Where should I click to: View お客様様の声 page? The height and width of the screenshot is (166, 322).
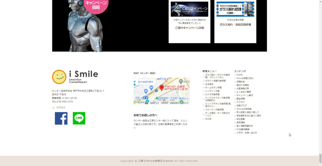(x=242, y=88)
